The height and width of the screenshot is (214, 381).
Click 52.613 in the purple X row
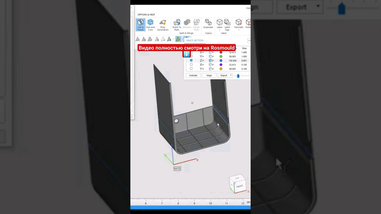[232, 64]
